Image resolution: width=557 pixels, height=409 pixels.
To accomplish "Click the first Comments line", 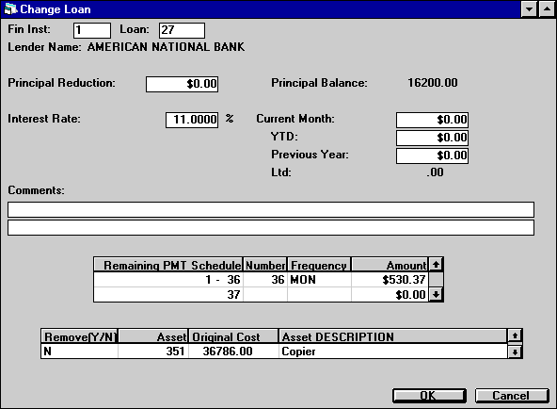I will (x=271, y=209).
